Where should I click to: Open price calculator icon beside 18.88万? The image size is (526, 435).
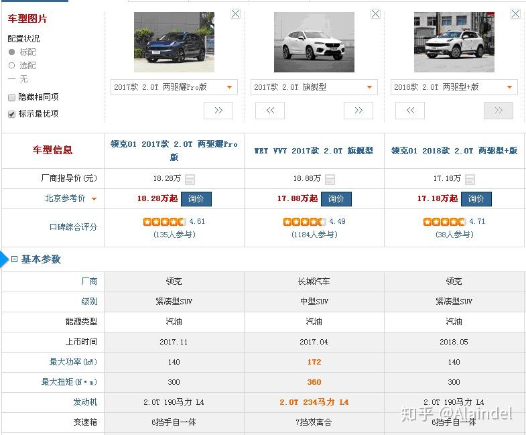click(330, 180)
